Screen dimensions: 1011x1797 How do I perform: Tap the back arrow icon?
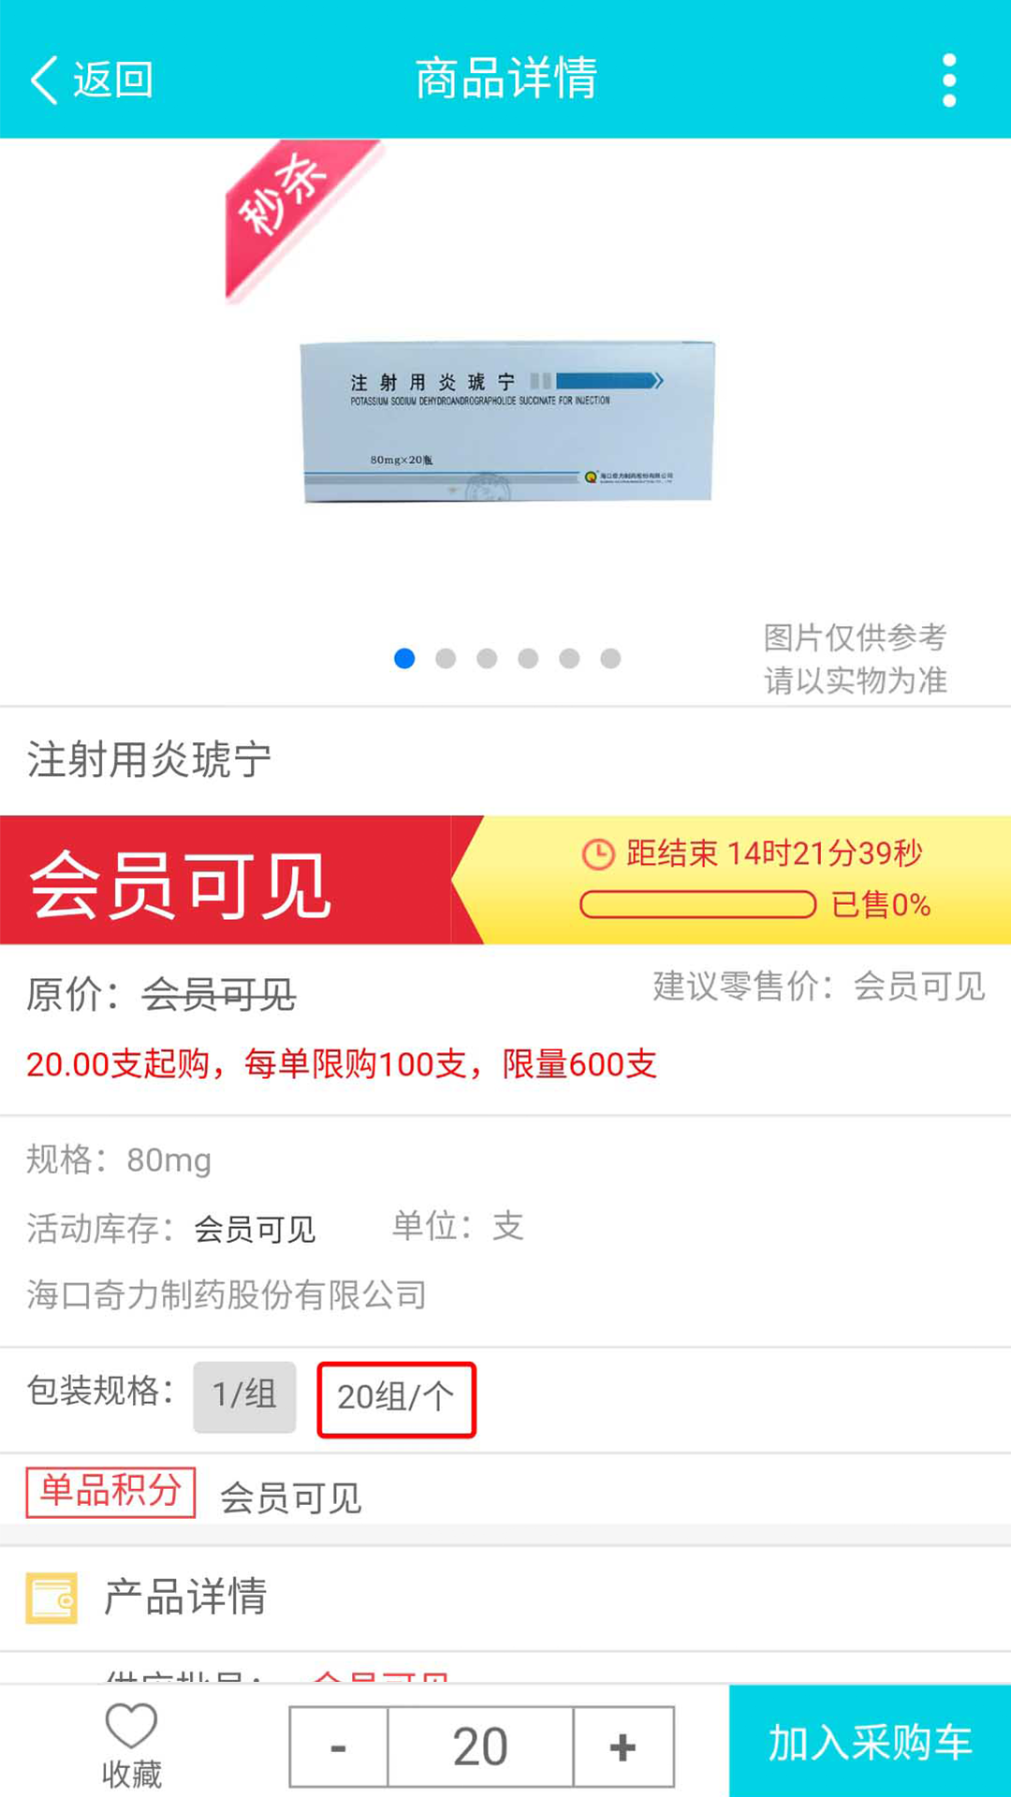click(x=45, y=80)
